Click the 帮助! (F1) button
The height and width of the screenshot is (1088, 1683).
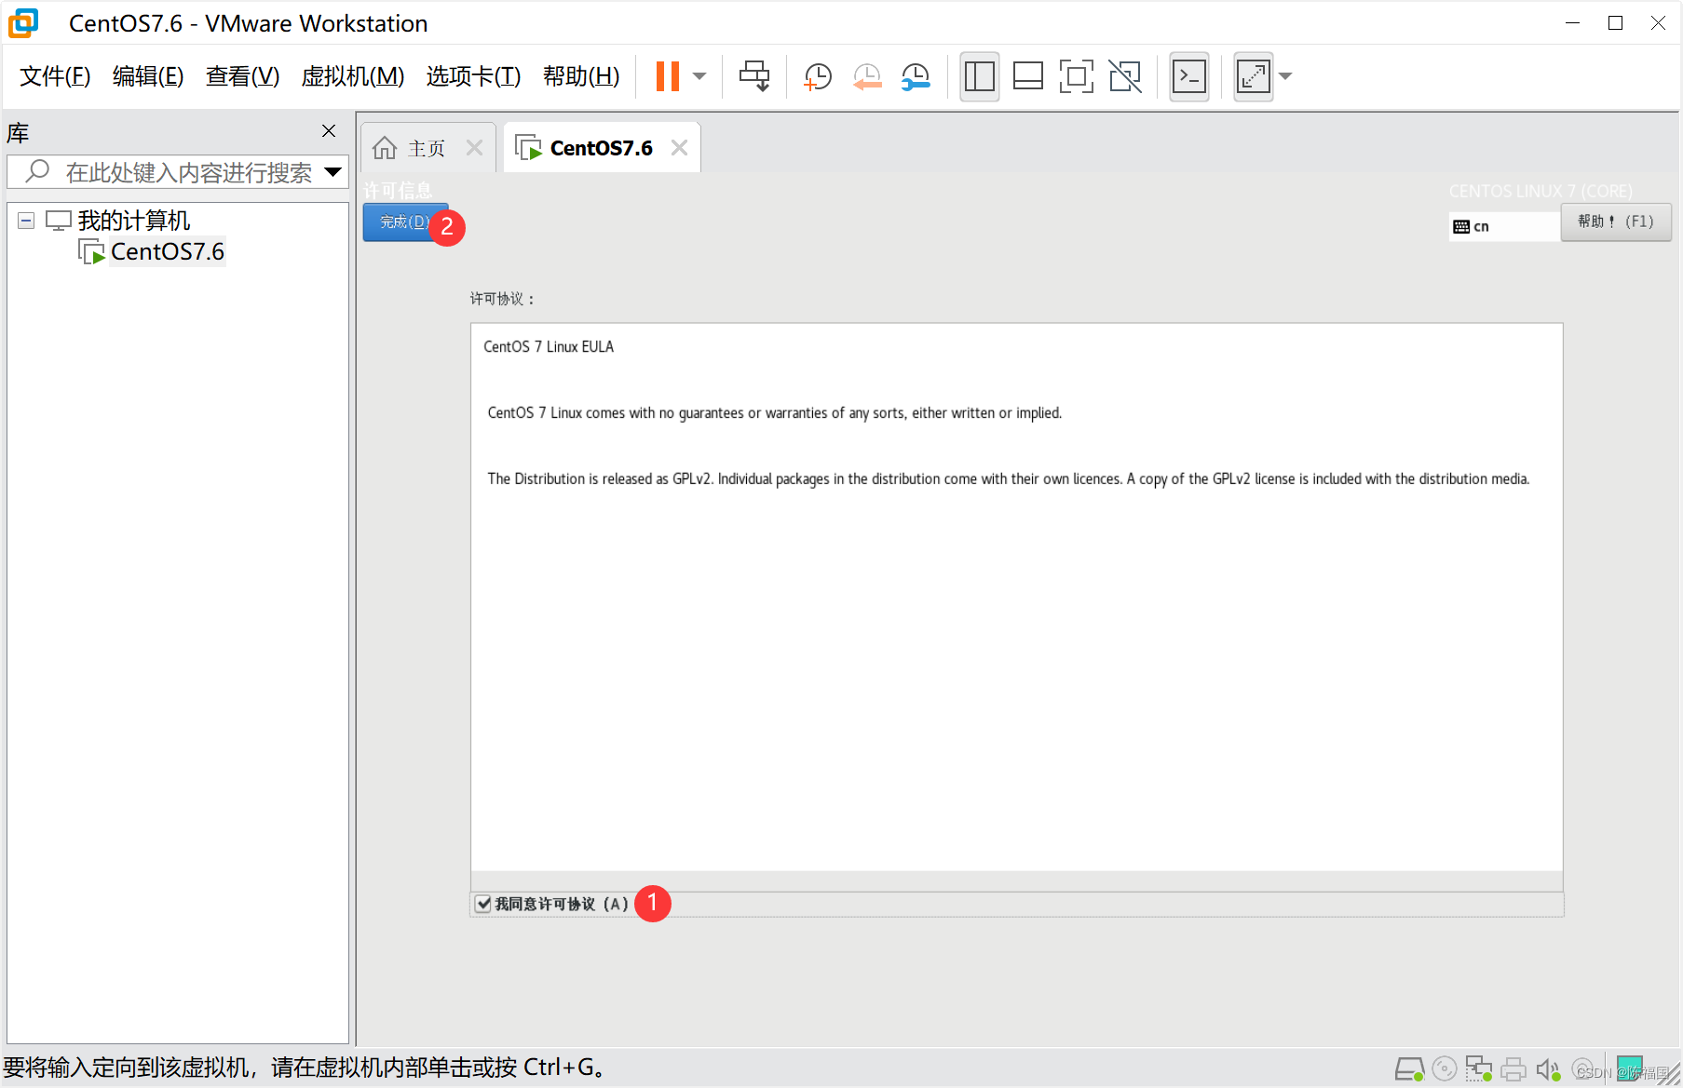click(x=1616, y=222)
